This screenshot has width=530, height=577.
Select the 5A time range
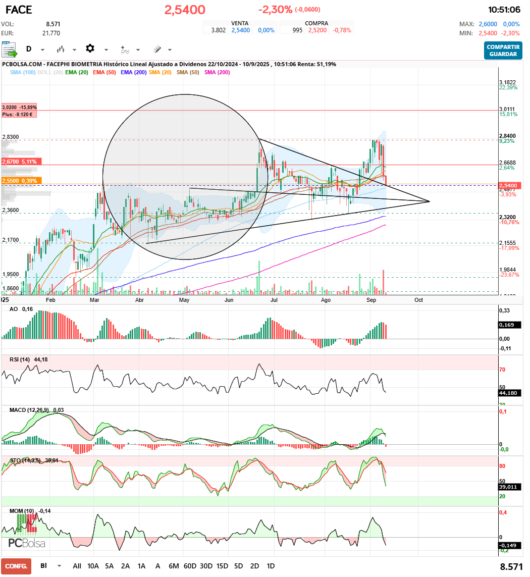(x=110, y=566)
